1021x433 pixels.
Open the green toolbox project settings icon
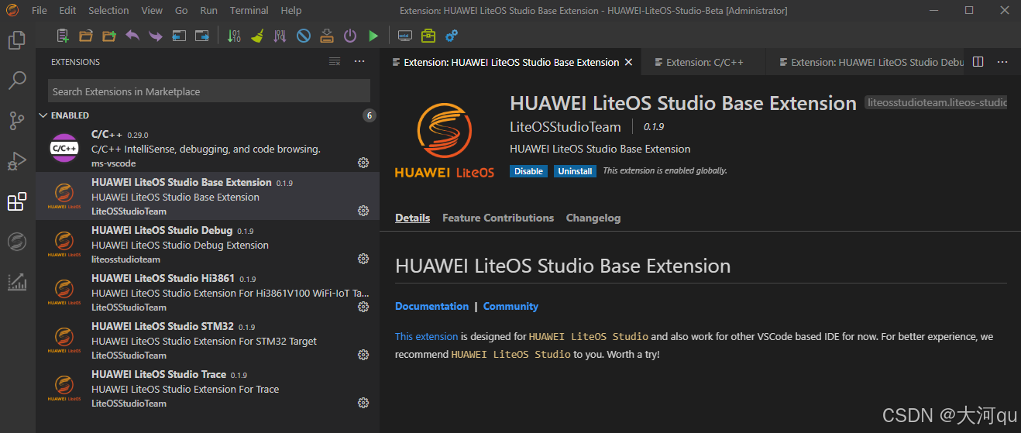428,36
